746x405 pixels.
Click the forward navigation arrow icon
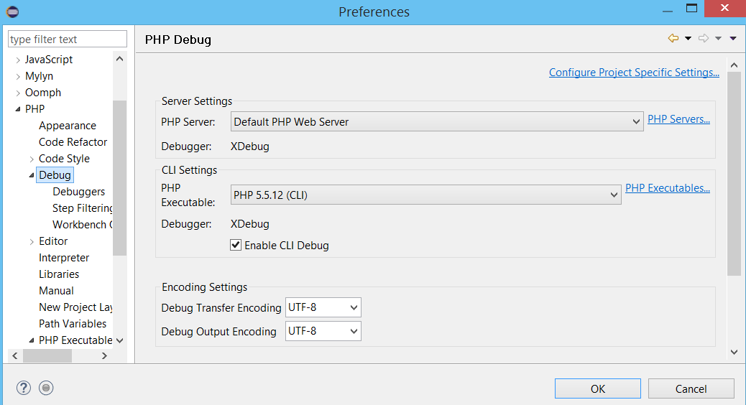click(703, 38)
